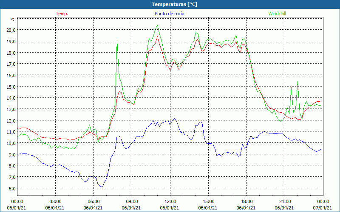Screen dimensions: 340x212
Task: Click the 9,0 y-axis value
Action: click(12, 154)
